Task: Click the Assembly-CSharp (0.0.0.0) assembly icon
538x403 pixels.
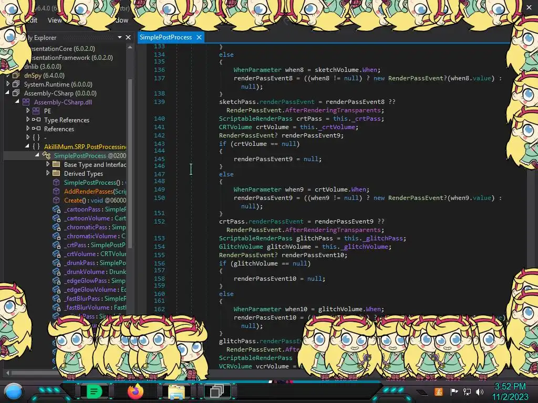Action: (16, 93)
